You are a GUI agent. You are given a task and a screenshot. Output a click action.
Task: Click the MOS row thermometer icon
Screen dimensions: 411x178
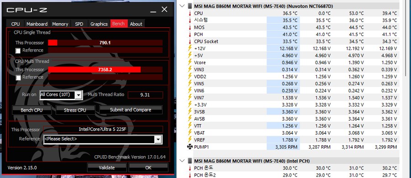pos(190,27)
